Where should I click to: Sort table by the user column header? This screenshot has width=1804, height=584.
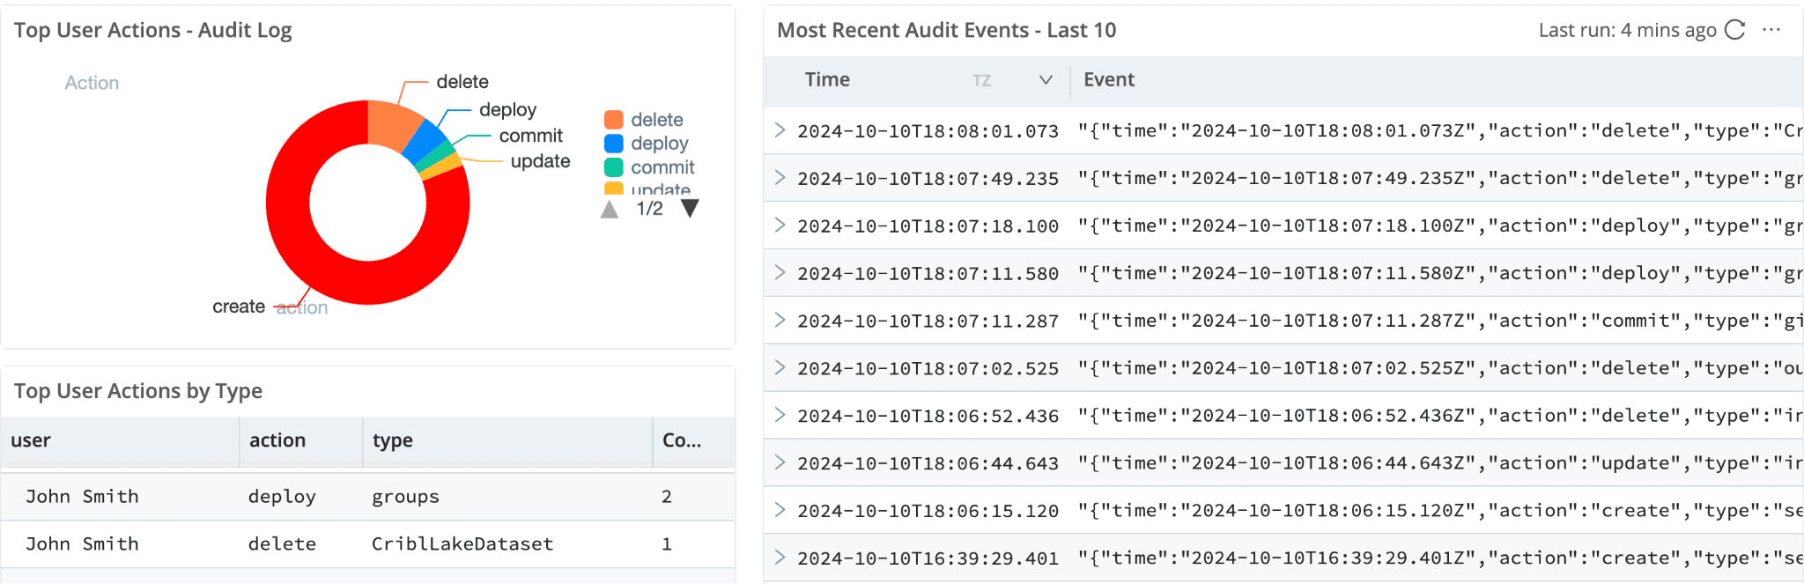pos(31,440)
